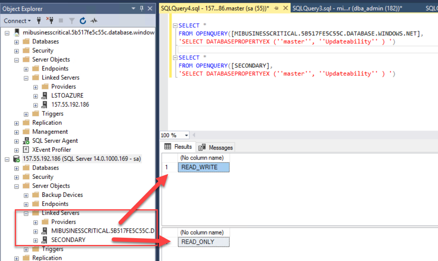This screenshot has width=438, height=261.
Task: Expand the SECONDARY linked server node
Action: pyautogui.click(x=36, y=240)
